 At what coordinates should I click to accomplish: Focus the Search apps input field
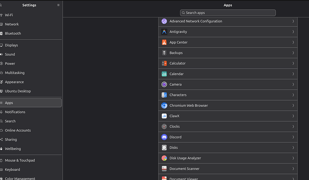point(228,13)
